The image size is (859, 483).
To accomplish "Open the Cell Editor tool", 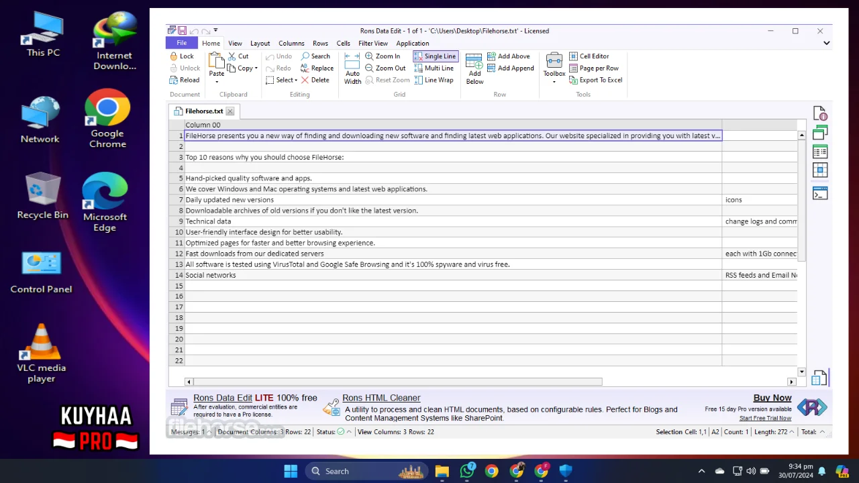I will pos(589,56).
